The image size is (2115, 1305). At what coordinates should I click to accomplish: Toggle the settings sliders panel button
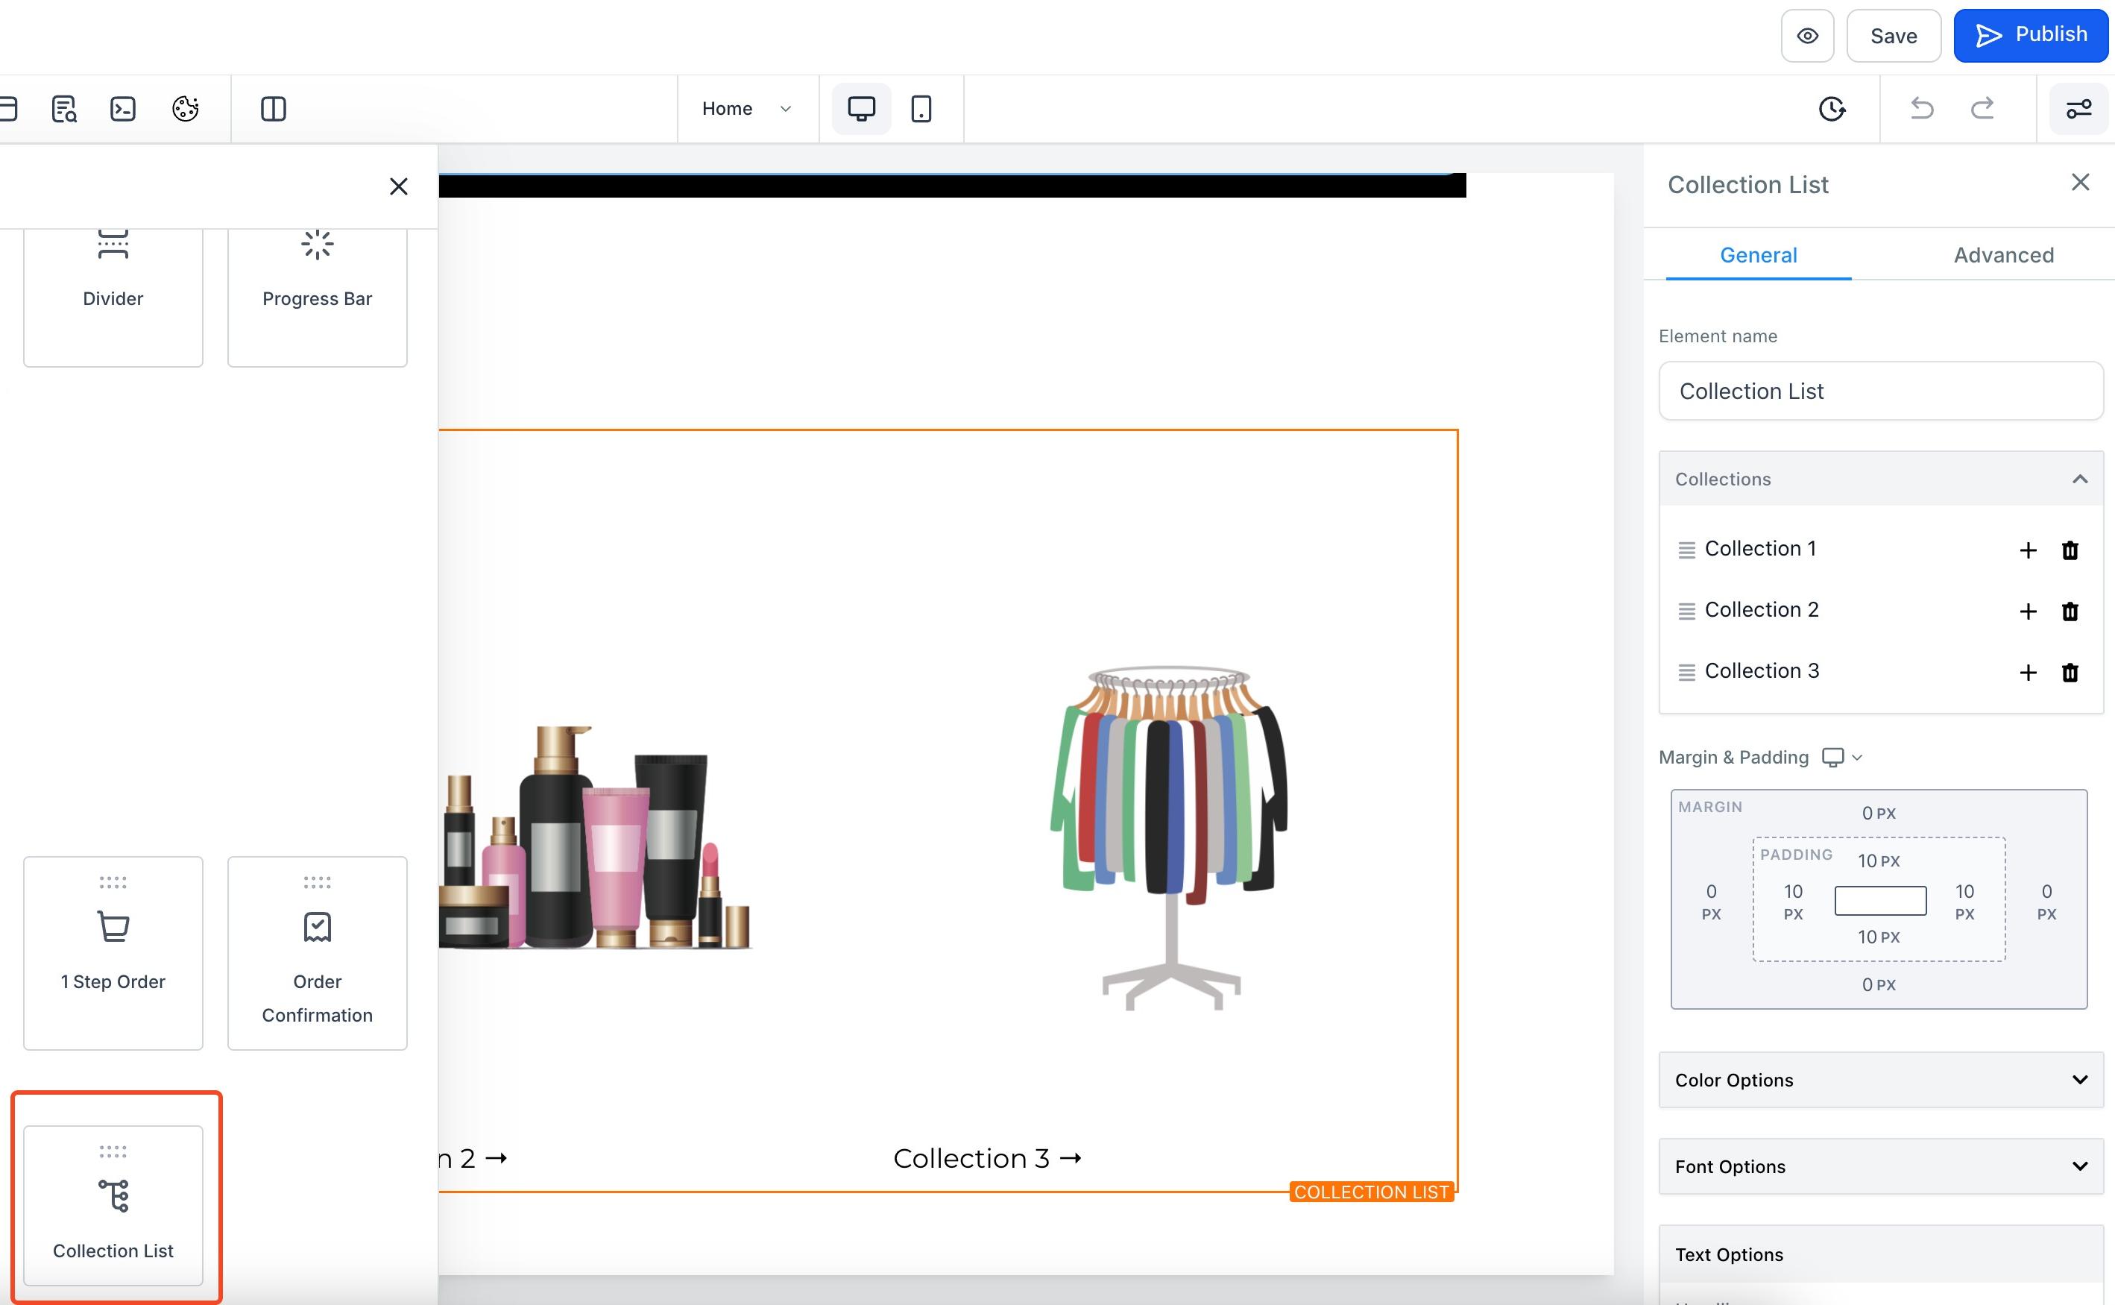pyautogui.click(x=2078, y=109)
